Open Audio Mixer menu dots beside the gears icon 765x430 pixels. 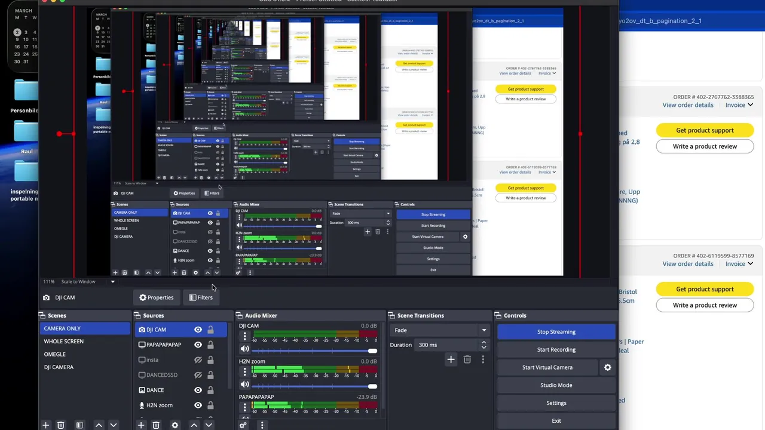pos(262,425)
